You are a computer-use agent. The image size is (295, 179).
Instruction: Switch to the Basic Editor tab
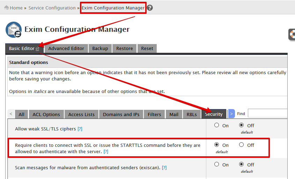coord(24,49)
